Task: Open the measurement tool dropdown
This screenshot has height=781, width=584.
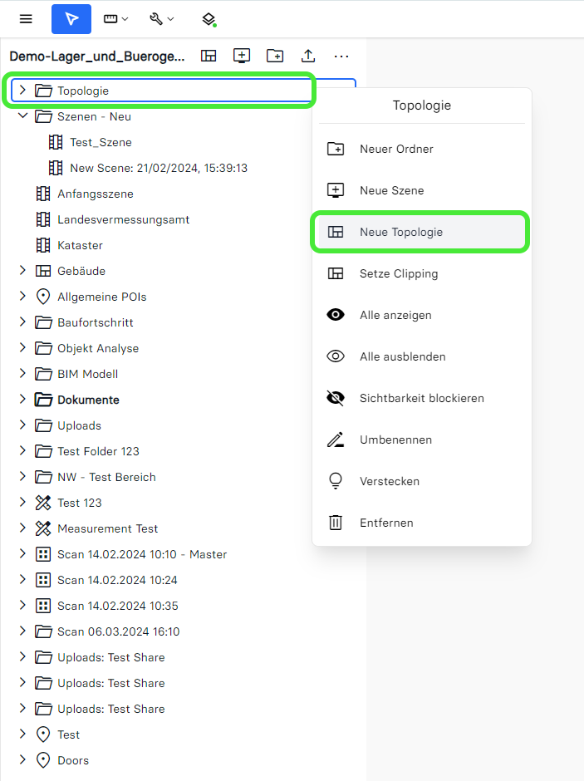Action: 115,18
